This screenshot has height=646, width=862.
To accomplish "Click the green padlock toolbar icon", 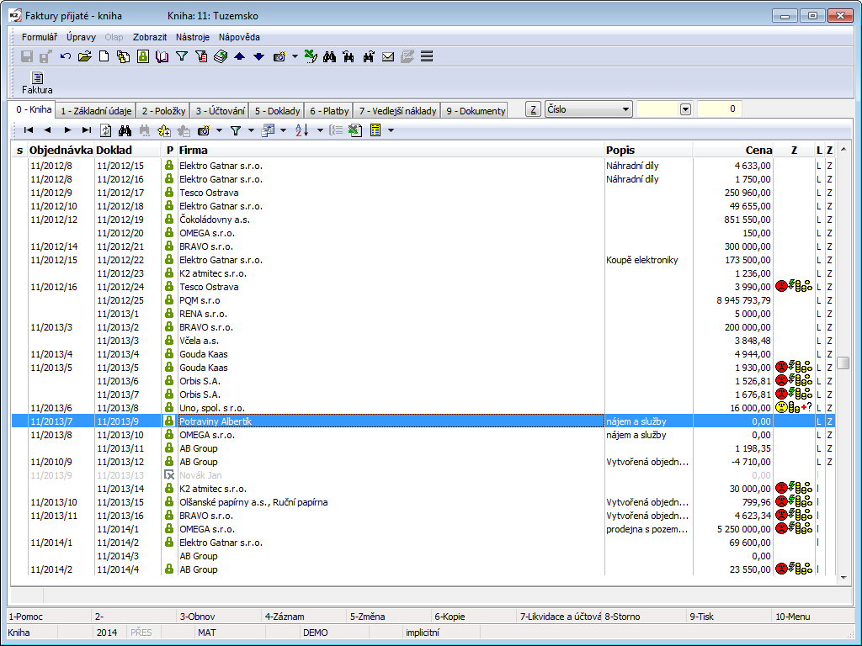I will (143, 56).
